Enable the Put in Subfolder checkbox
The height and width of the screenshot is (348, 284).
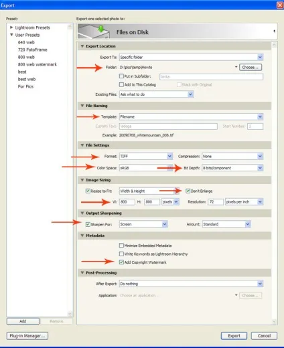(x=121, y=76)
